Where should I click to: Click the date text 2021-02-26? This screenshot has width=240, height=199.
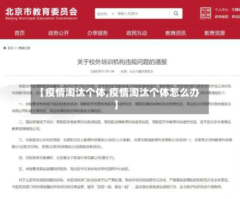[x=106, y=71]
